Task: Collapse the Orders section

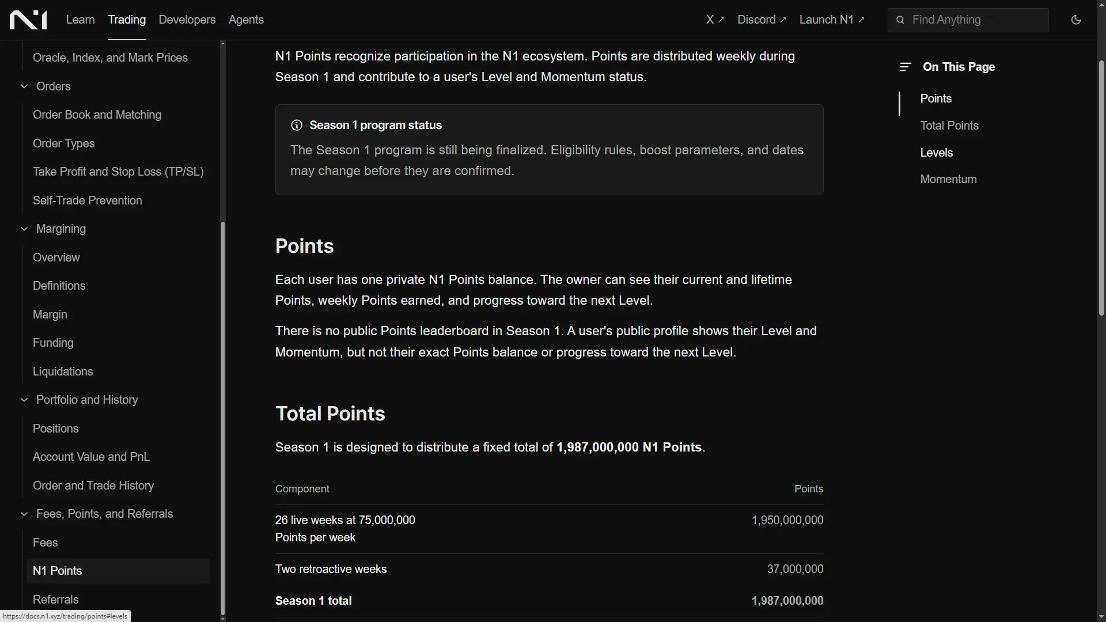Action: point(24,86)
